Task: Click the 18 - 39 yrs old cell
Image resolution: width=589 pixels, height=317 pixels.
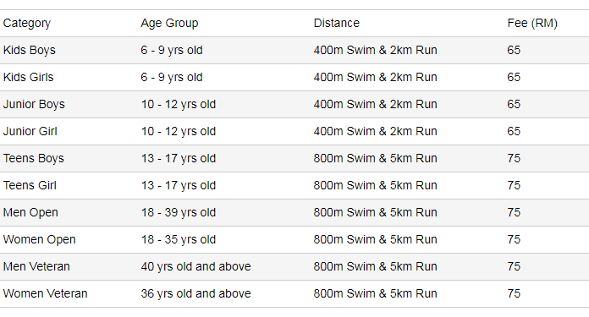Action: click(179, 212)
